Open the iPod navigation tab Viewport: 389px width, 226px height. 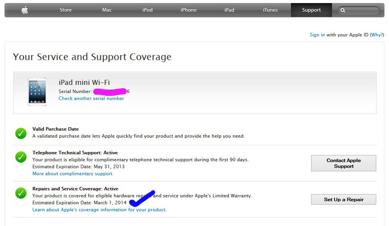tap(147, 10)
